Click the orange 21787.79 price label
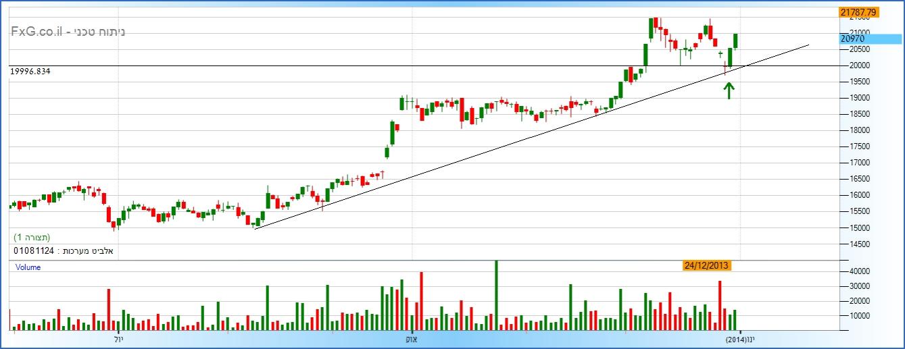The image size is (905, 349). (x=858, y=12)
